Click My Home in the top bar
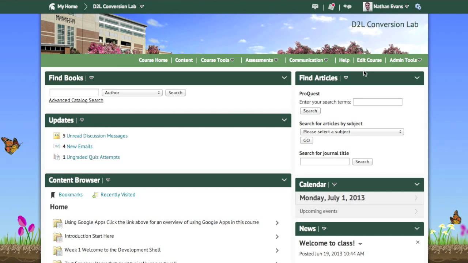 [67, 7]
